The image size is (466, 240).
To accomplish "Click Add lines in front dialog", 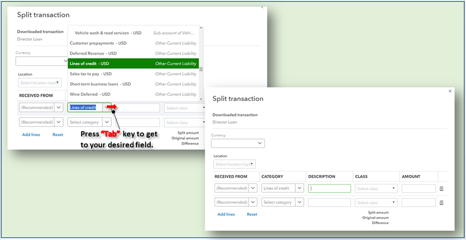I will [226, 214].
